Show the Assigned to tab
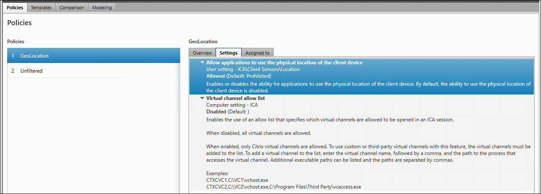The width and height of the screenshot is (541, 194). point(257,53)
